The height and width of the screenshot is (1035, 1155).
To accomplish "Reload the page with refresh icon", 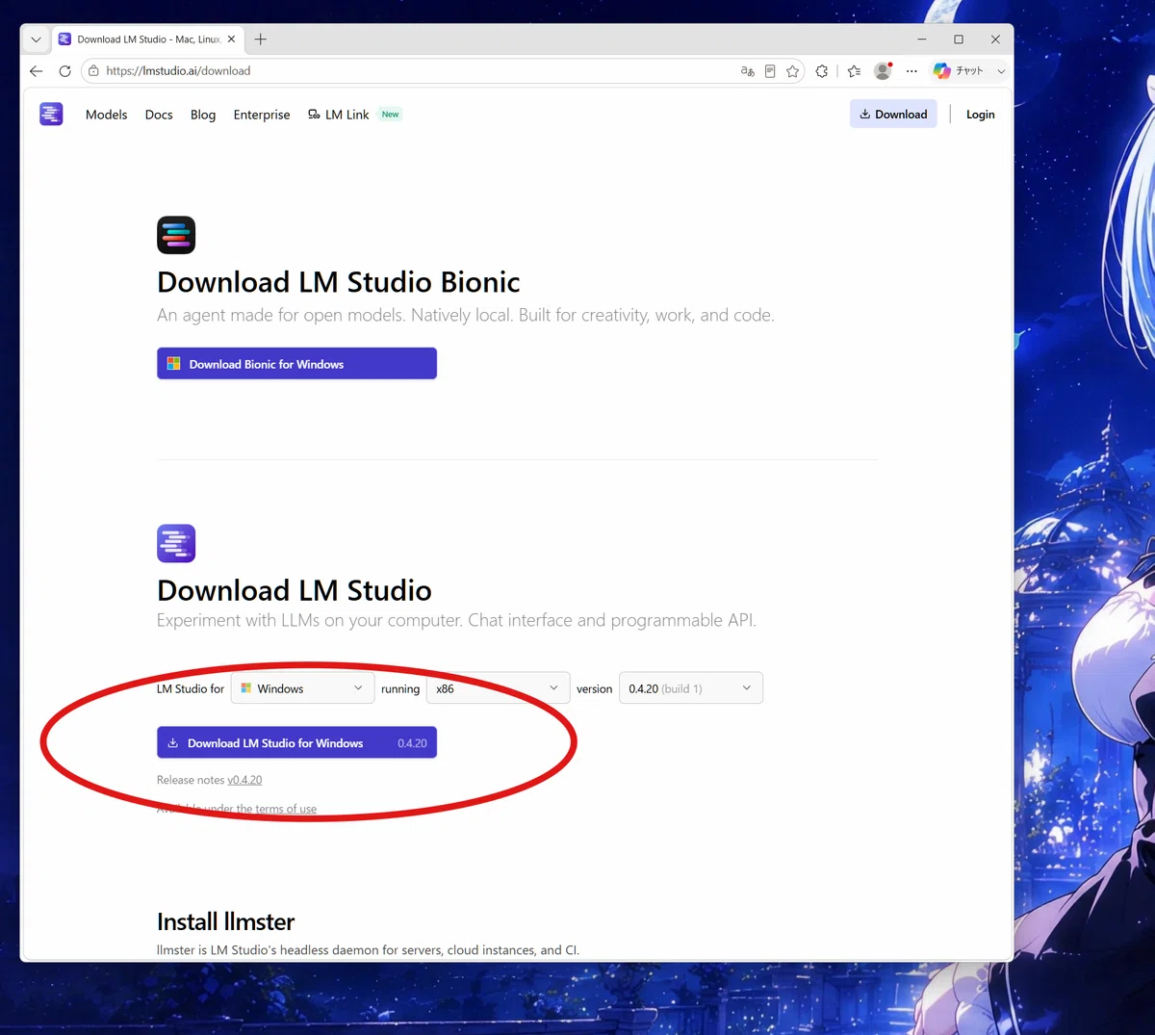I will tap(64, 71).
